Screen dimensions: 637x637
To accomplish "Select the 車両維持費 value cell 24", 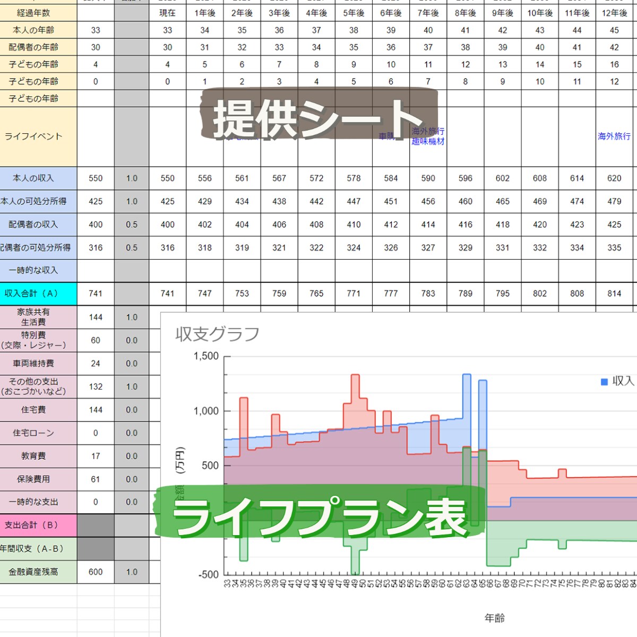I will coord(96,364).
